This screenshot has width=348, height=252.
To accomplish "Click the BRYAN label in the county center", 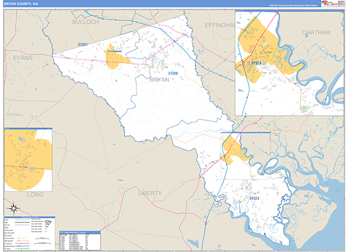I will click(x=159, y=80).
